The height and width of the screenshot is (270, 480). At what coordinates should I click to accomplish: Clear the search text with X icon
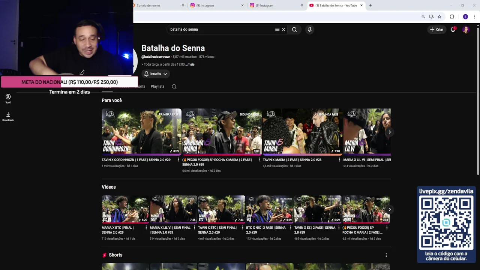coord(283,30)
